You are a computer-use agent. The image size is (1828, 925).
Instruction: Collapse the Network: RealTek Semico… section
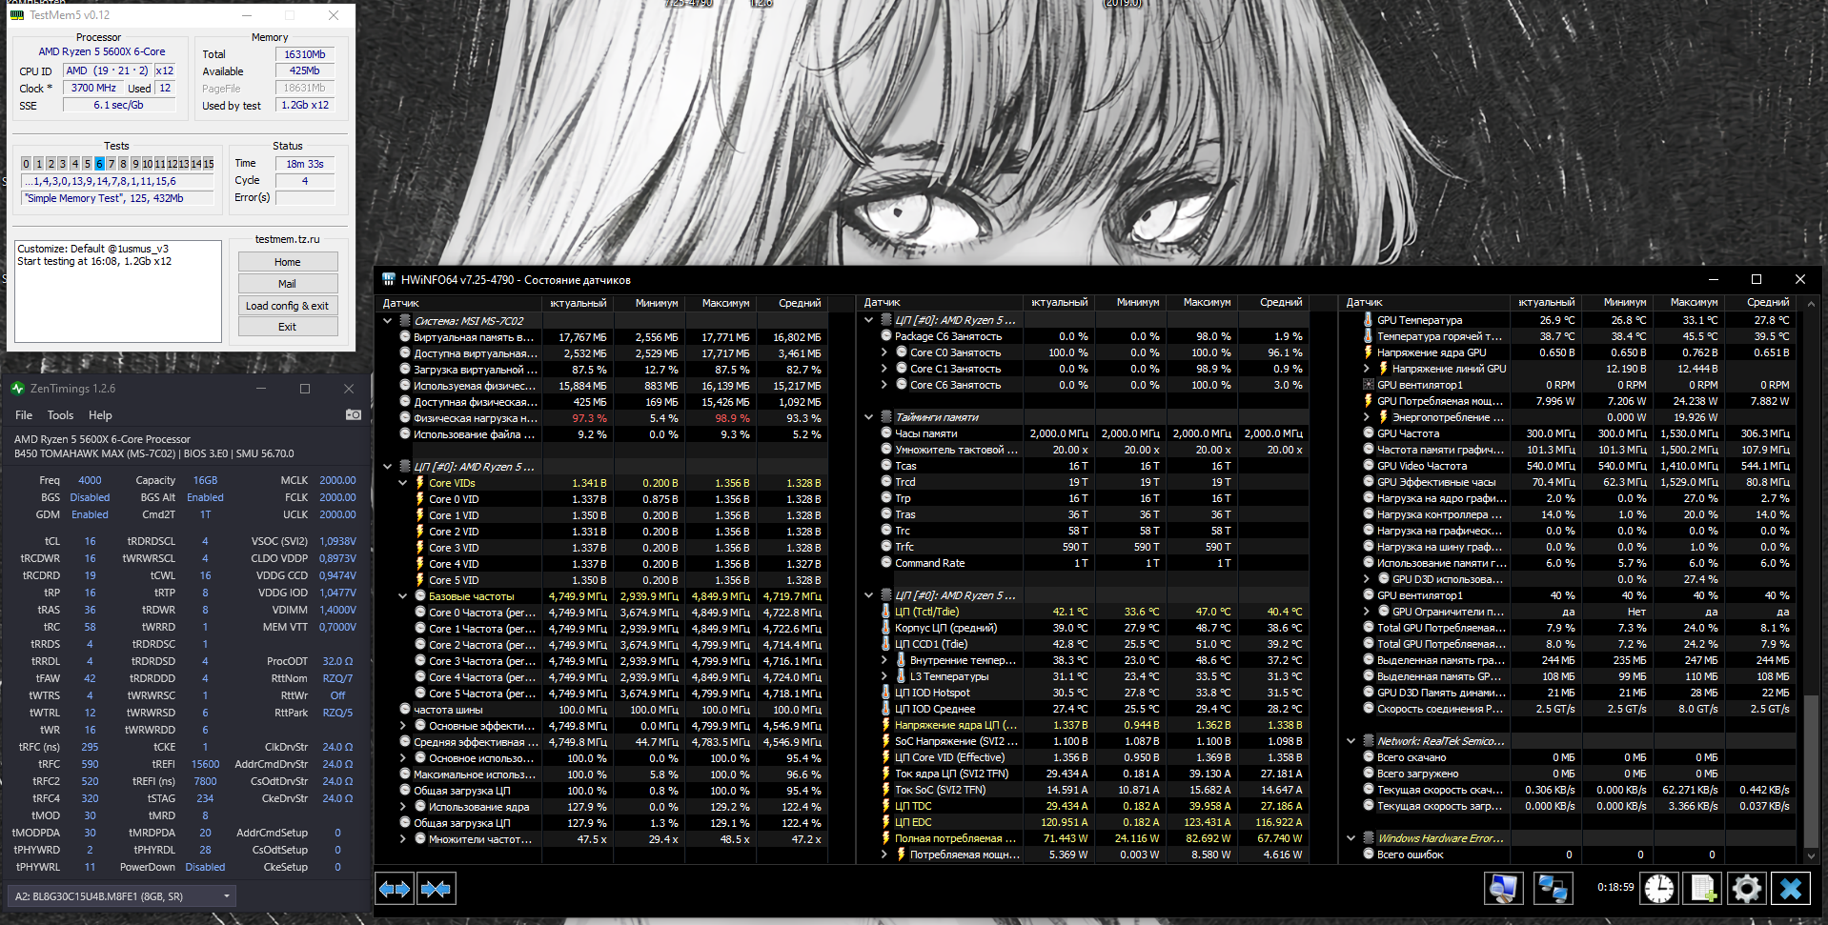tap(1351, 741)
